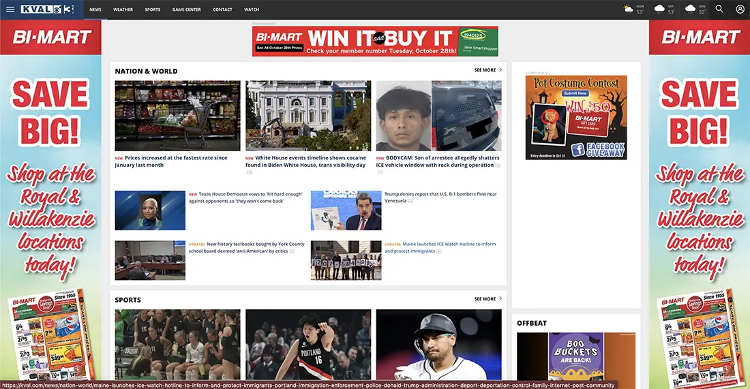Open York County history textbooks headline
The width and height of the screenshot is (750, 389).
pos(246,247)
